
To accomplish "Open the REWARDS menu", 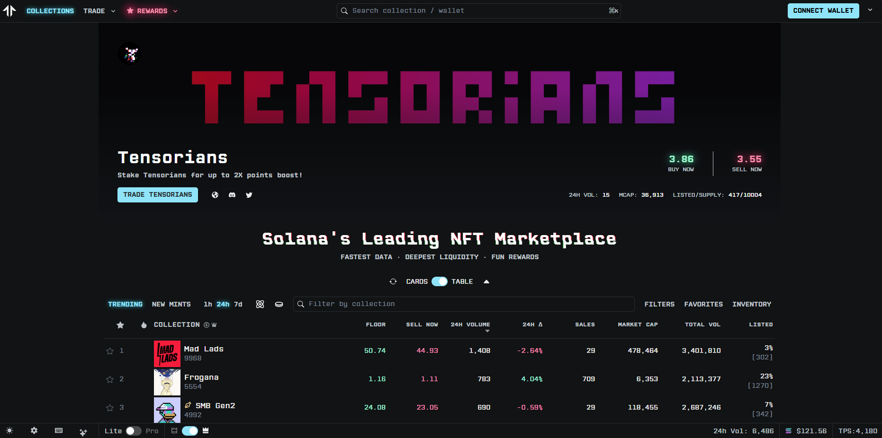I will point(152,11).
